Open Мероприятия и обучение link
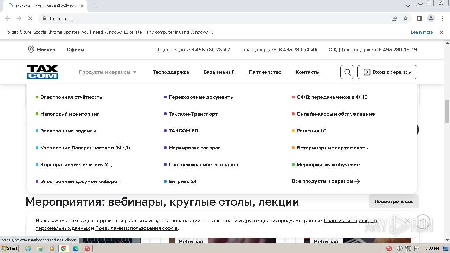The height and width of the screenshot is (253, 450). [x=328, y=164]
